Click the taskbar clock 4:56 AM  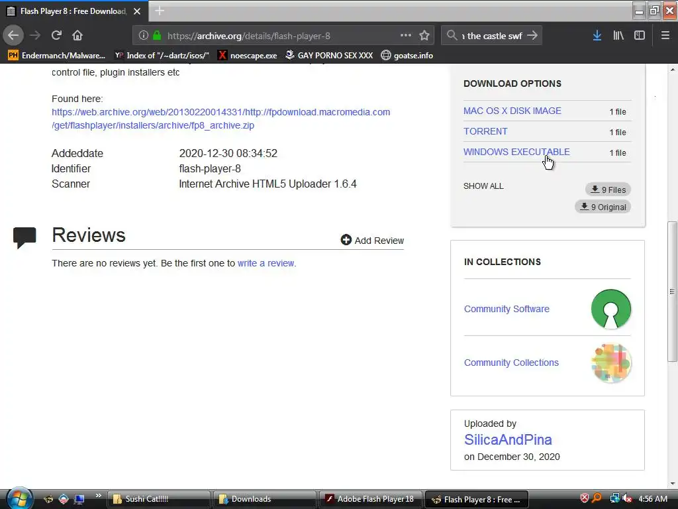pos(653,499)
